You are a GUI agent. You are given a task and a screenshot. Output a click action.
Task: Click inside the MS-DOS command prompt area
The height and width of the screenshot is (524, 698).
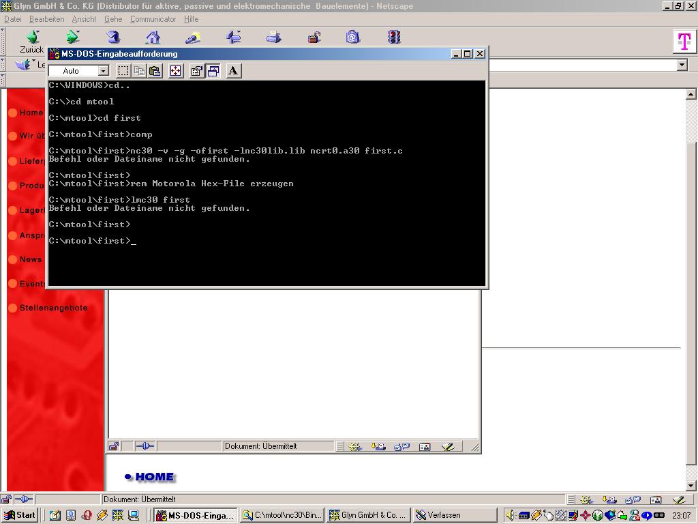[267, 183]
